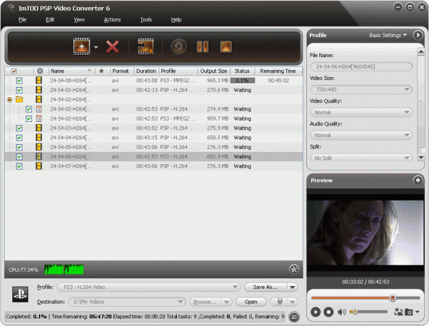Click the Open destination button
Viewport: 429px width, 326px height.
[x=251, y=302]
